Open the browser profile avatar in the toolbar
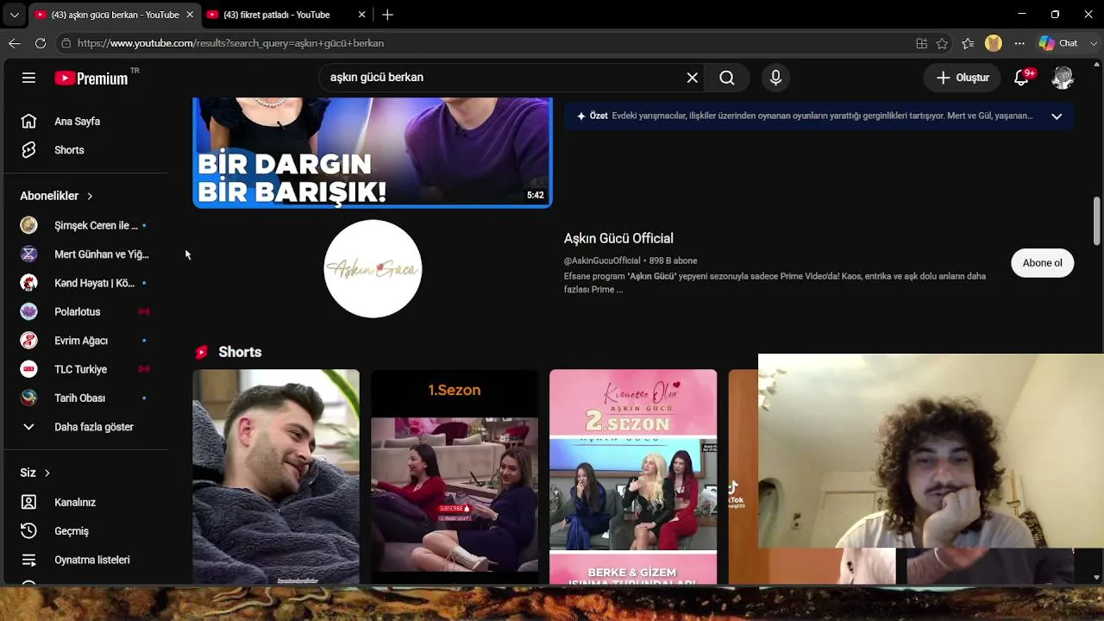Screen dimensions: 1104x621 click(994, 43)
